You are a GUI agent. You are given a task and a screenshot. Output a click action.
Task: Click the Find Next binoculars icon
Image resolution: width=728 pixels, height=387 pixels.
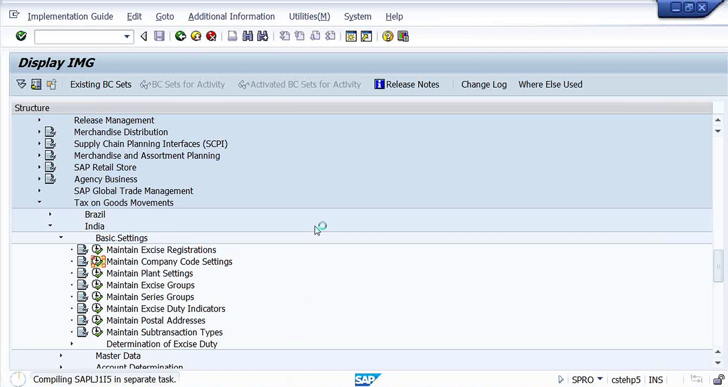(263, 36)
